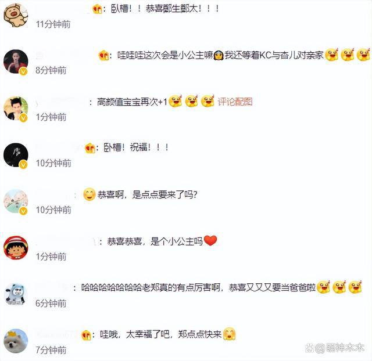Open the dark signature avatar profile
This screenshot has width=372, height=361.
(x=16, y=155)
